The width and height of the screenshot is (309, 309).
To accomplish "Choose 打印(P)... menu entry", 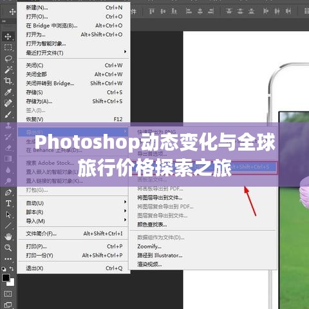I will (x=73, y=247).
